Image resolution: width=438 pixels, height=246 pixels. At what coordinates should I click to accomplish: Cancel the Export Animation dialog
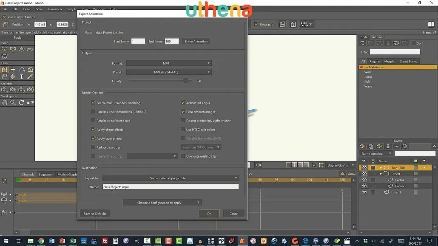[234, 214]
